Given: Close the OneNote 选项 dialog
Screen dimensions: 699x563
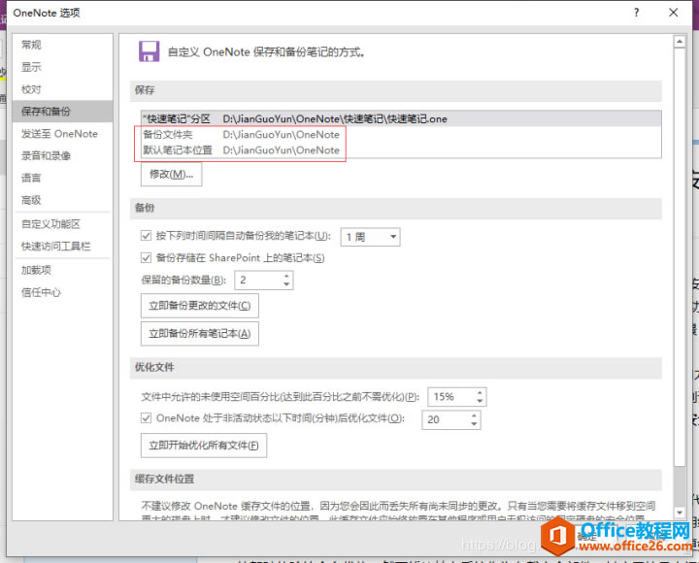Looking at the screenshot, I should 673,13.
